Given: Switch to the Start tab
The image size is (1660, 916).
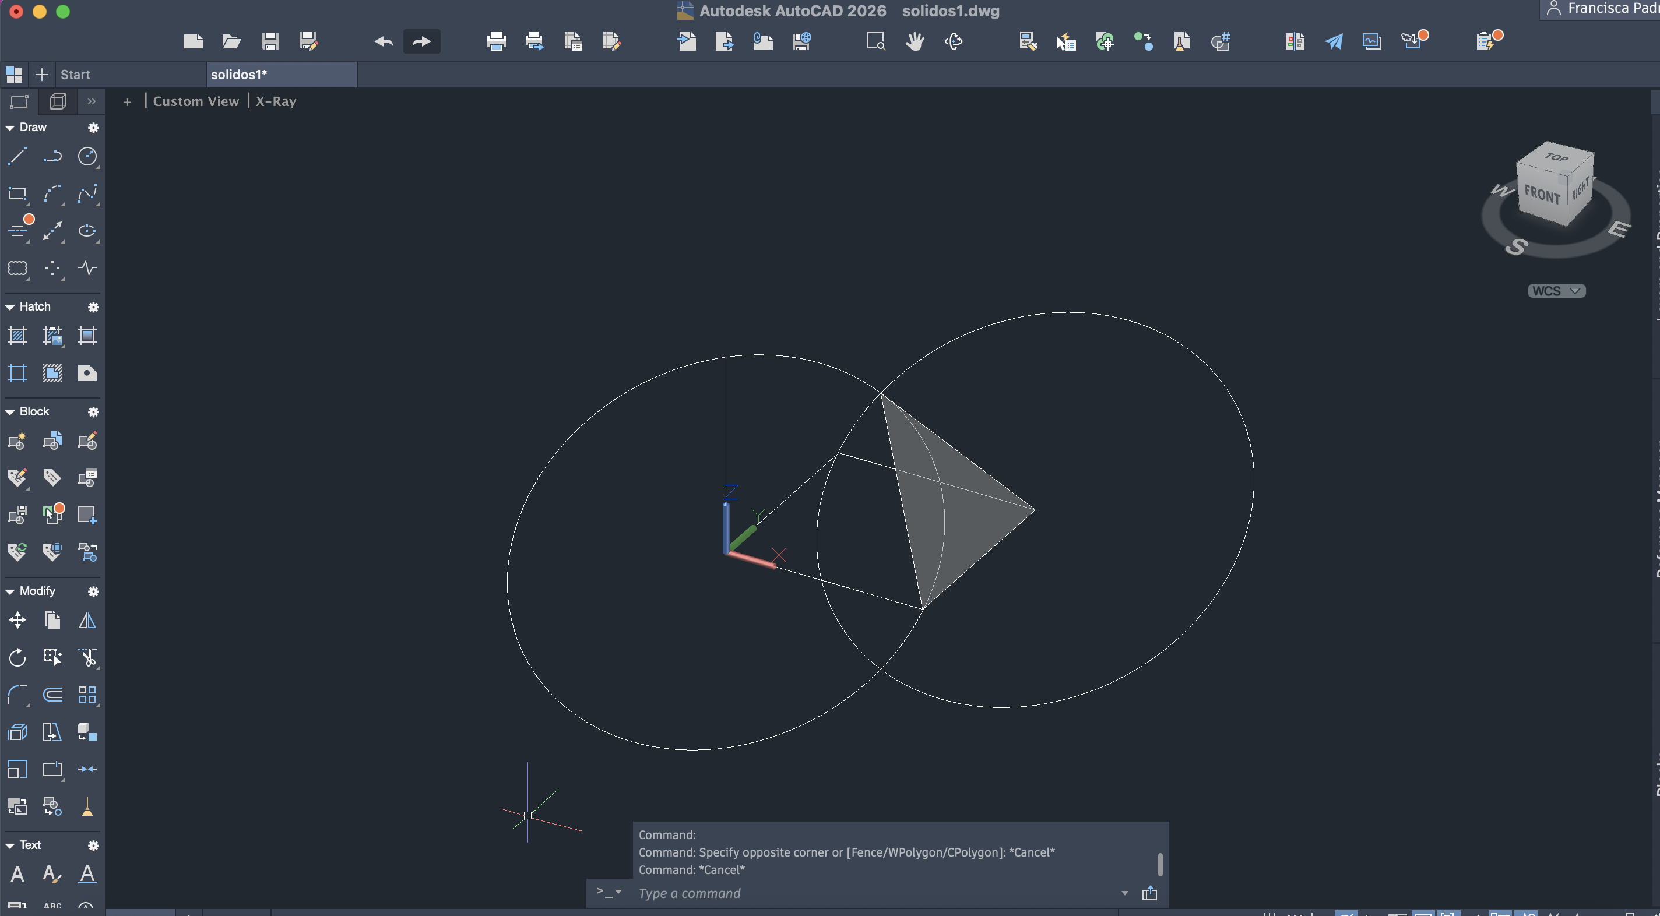Looking at the screenshot, I should [75, 75].
